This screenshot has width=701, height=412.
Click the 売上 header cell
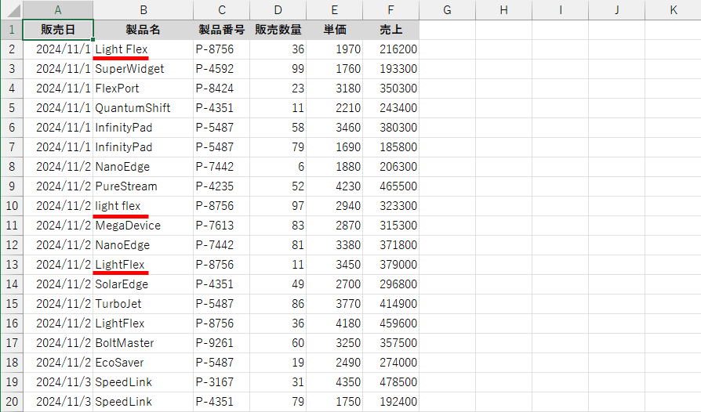(390, 30)
